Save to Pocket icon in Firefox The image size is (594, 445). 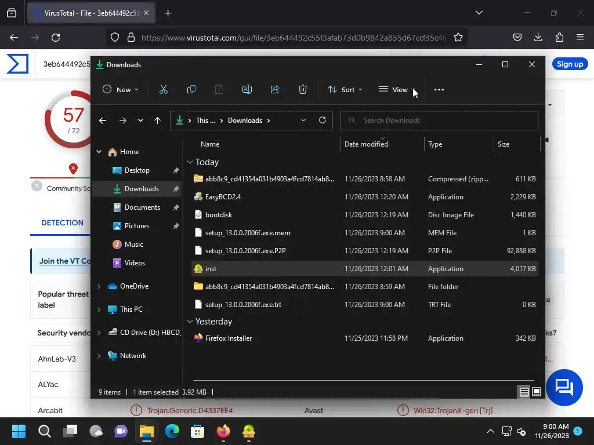click(517, 37)
